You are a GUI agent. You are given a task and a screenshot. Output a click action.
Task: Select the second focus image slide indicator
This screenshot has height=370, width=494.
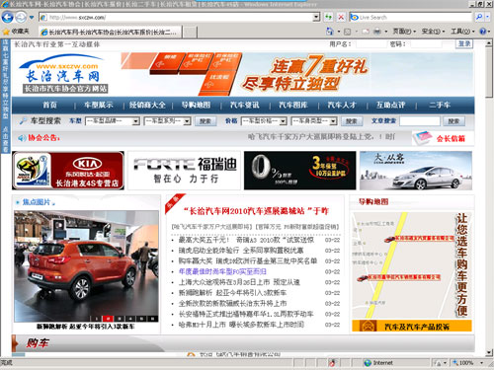coord(108,319)
